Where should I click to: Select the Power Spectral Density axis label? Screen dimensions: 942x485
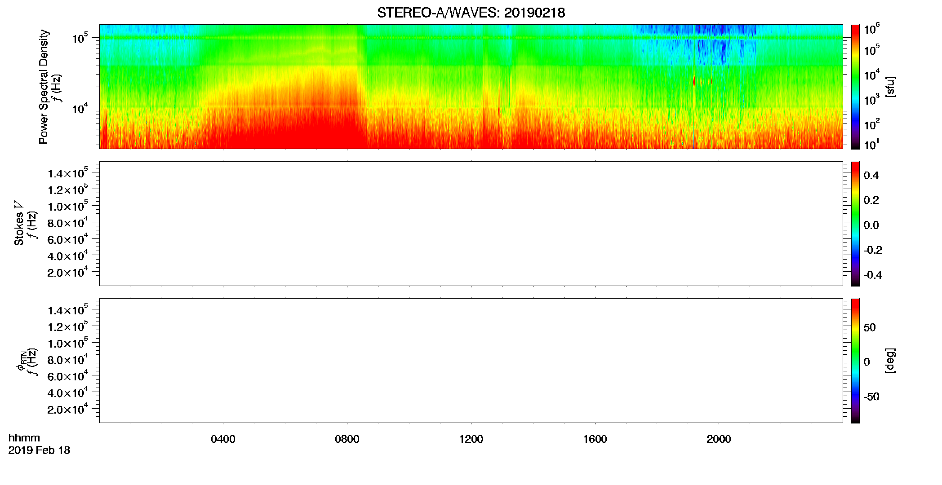(x=44, y=87)
